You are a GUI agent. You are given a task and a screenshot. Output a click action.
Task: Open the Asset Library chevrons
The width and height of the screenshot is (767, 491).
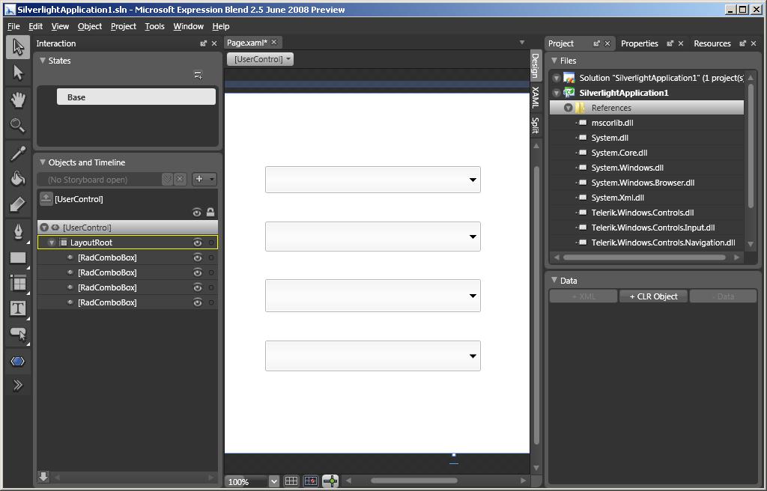coord(18,385)
